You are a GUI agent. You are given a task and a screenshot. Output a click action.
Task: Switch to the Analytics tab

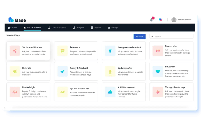(79, 28)
